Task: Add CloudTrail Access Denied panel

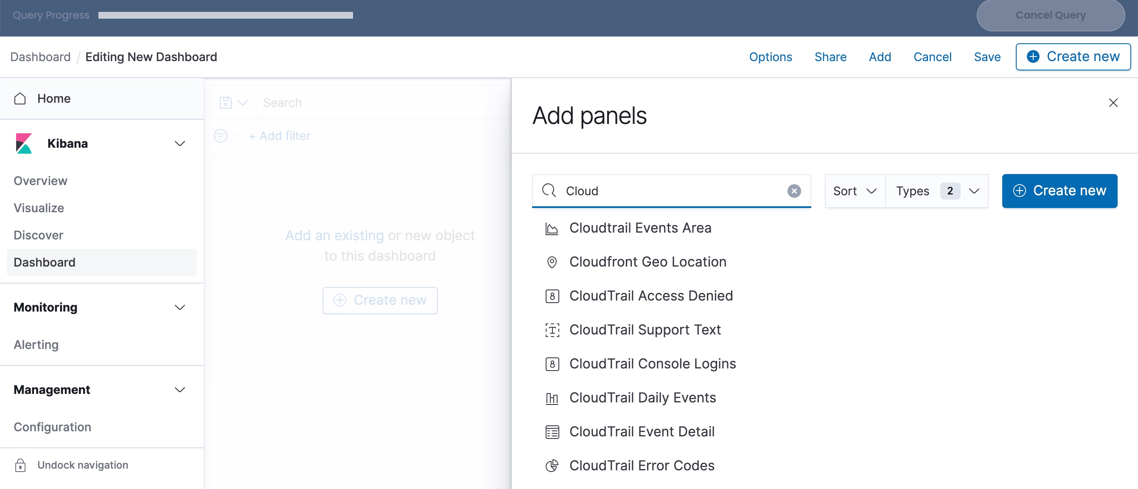Action: 651,296
